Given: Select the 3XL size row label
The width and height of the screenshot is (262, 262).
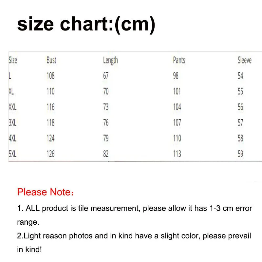Looking at the screenshot, I should click(12, 122).
